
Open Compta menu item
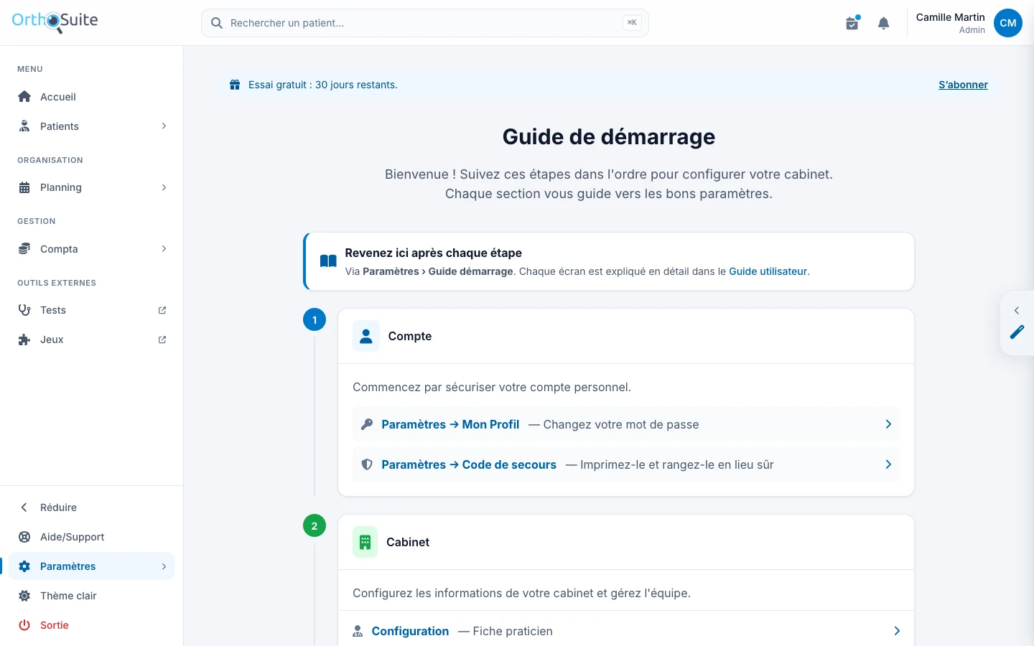91,249
